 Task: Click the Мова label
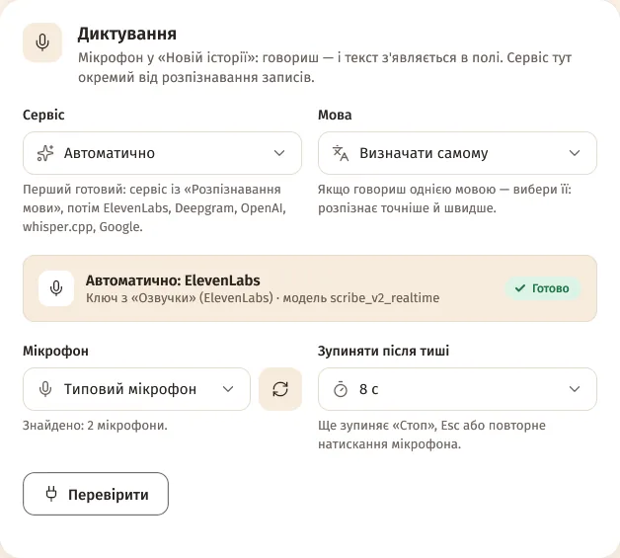click(335, 115)
